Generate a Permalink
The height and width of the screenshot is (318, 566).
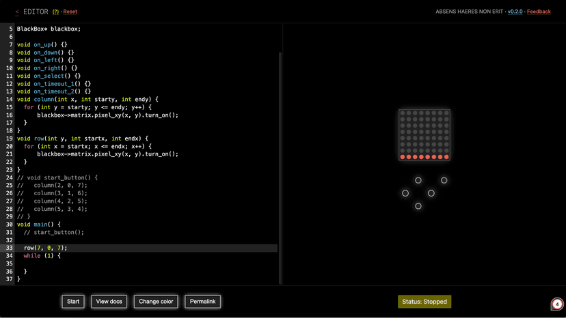pyautogui.click(x=202, y=302)
